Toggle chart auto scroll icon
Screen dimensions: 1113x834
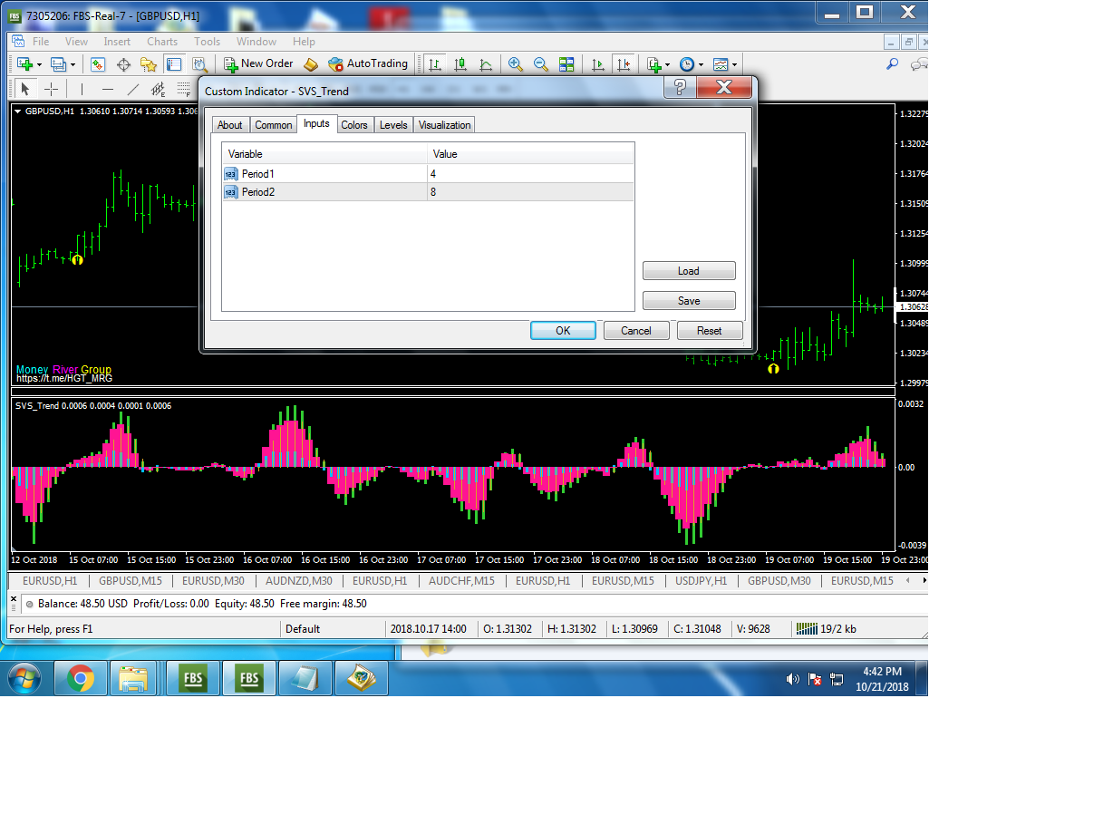point(597,64)
